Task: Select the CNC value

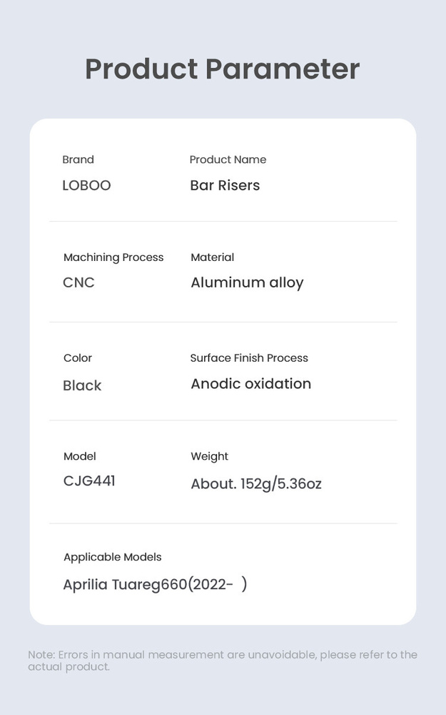Action: (78, 282)
